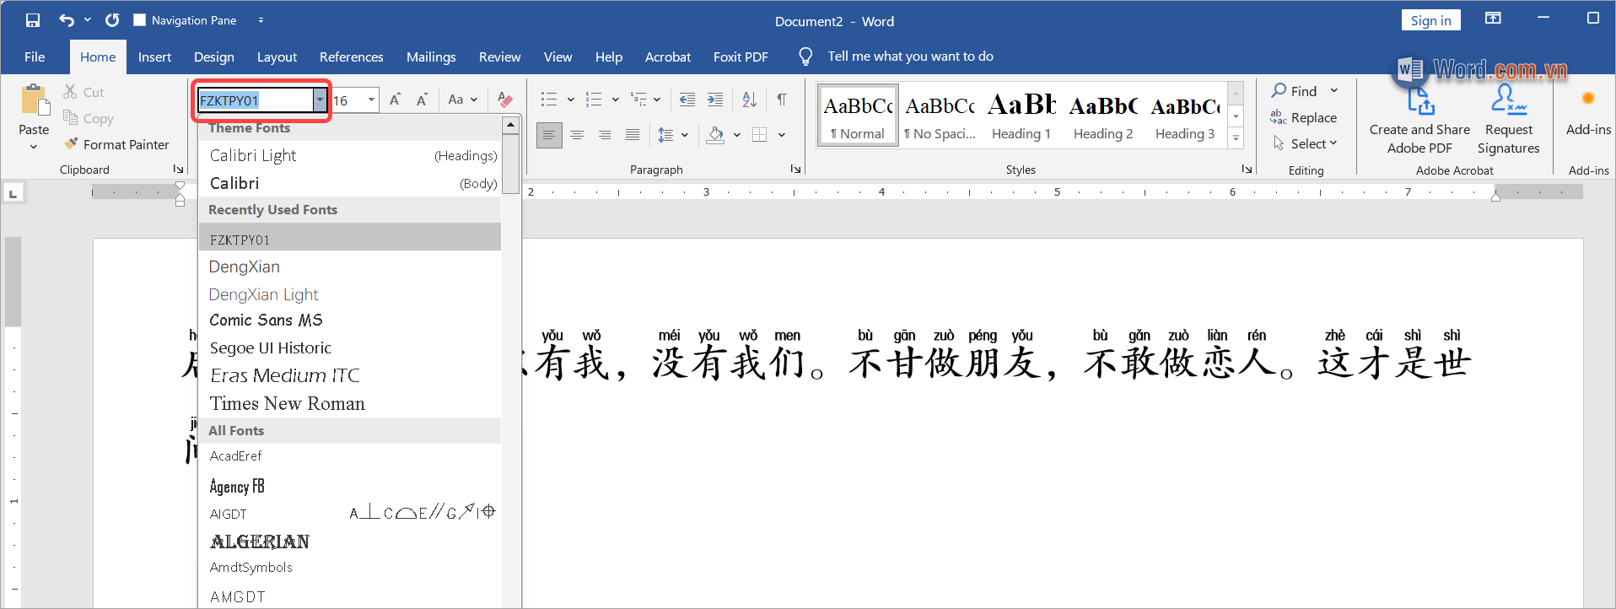Open the font size dropdown arrow
This screenshot has height=609, width=1616.
tap(371, 100)
